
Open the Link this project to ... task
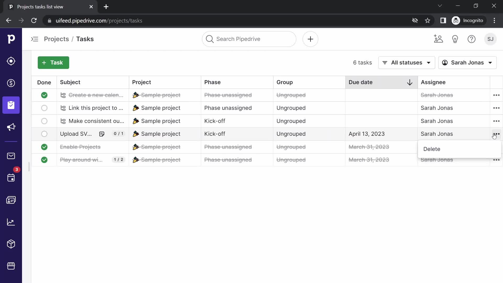pyautogui.click(x=96, y=108)
